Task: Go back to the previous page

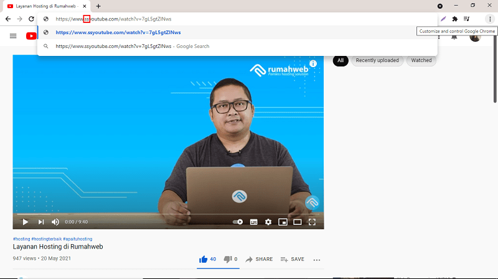Action: 8,19
